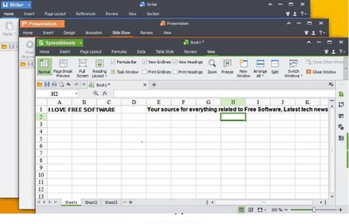Click the fx insert function icon

tap(105, 93)
